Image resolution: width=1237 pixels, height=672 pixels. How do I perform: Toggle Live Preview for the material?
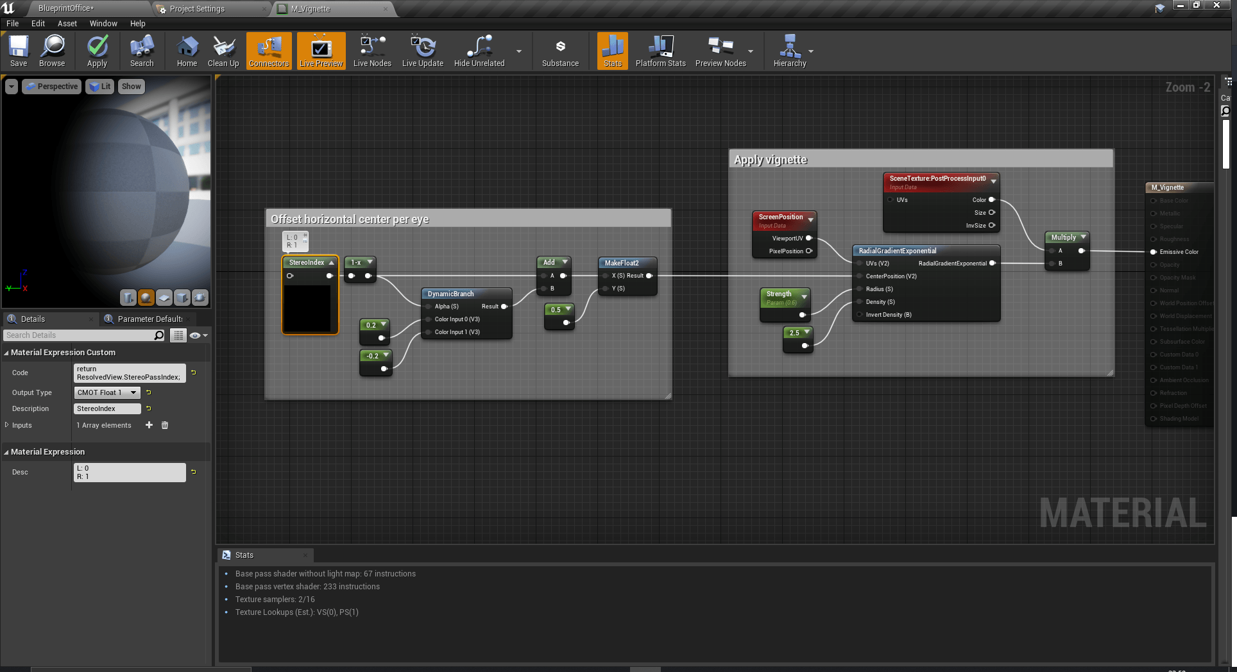(320, 51)
